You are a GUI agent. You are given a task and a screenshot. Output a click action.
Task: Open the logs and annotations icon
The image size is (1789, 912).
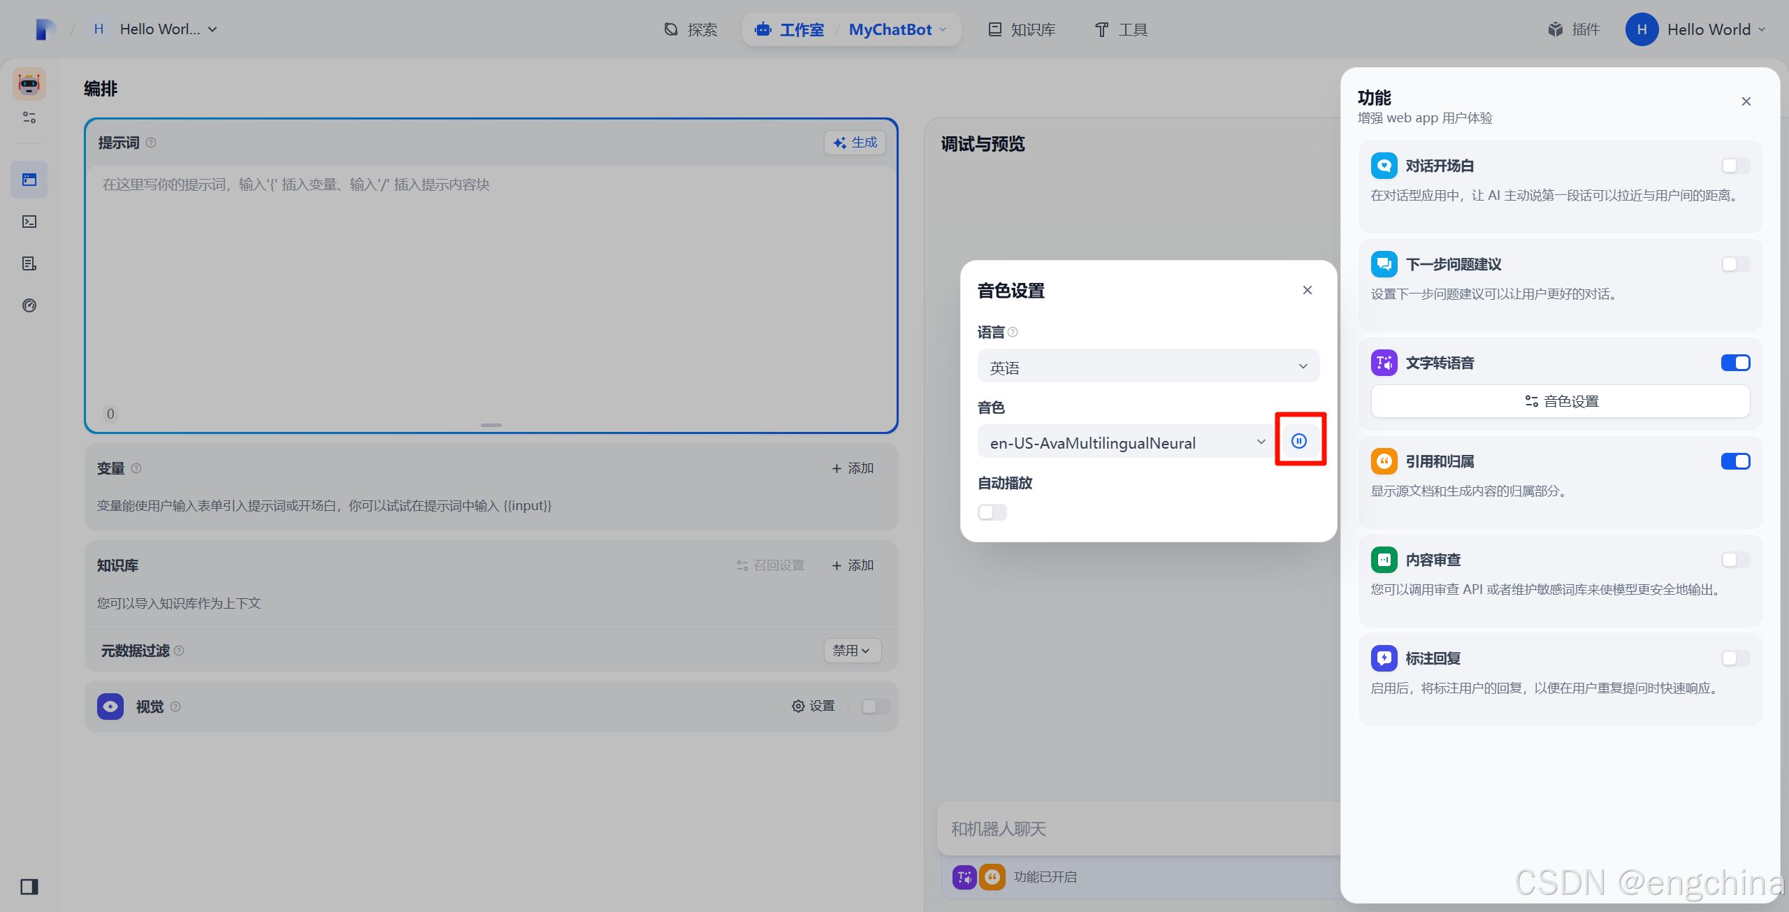(x=29, y=263)
